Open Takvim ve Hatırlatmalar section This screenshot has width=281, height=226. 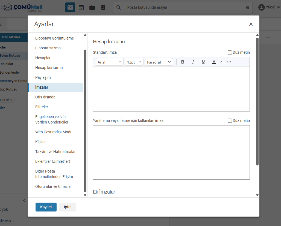pyautogui.click(x=55, y=152)
